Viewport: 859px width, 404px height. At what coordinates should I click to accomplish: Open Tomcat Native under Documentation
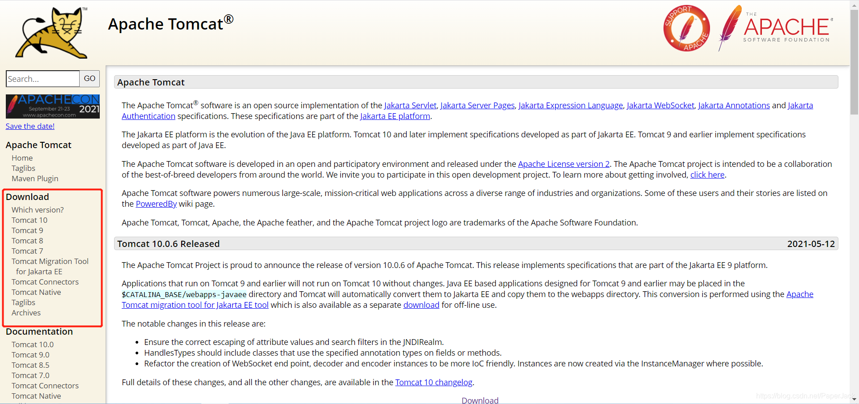tap(36, 396)
